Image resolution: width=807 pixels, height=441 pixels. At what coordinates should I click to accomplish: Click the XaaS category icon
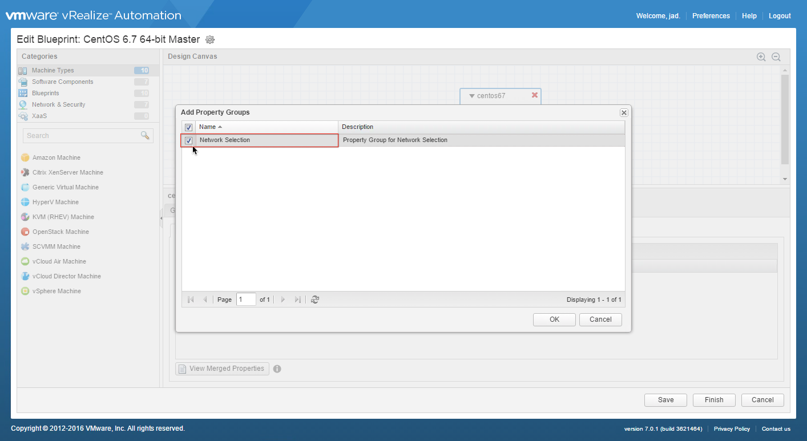pyautogui.click(x=23, y=116)
